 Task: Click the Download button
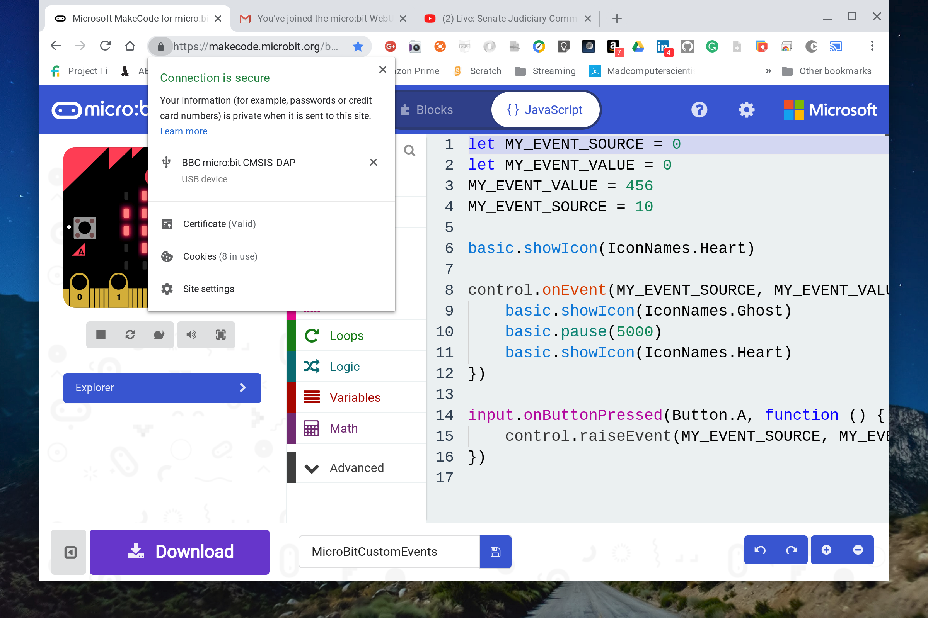point(179,552)
